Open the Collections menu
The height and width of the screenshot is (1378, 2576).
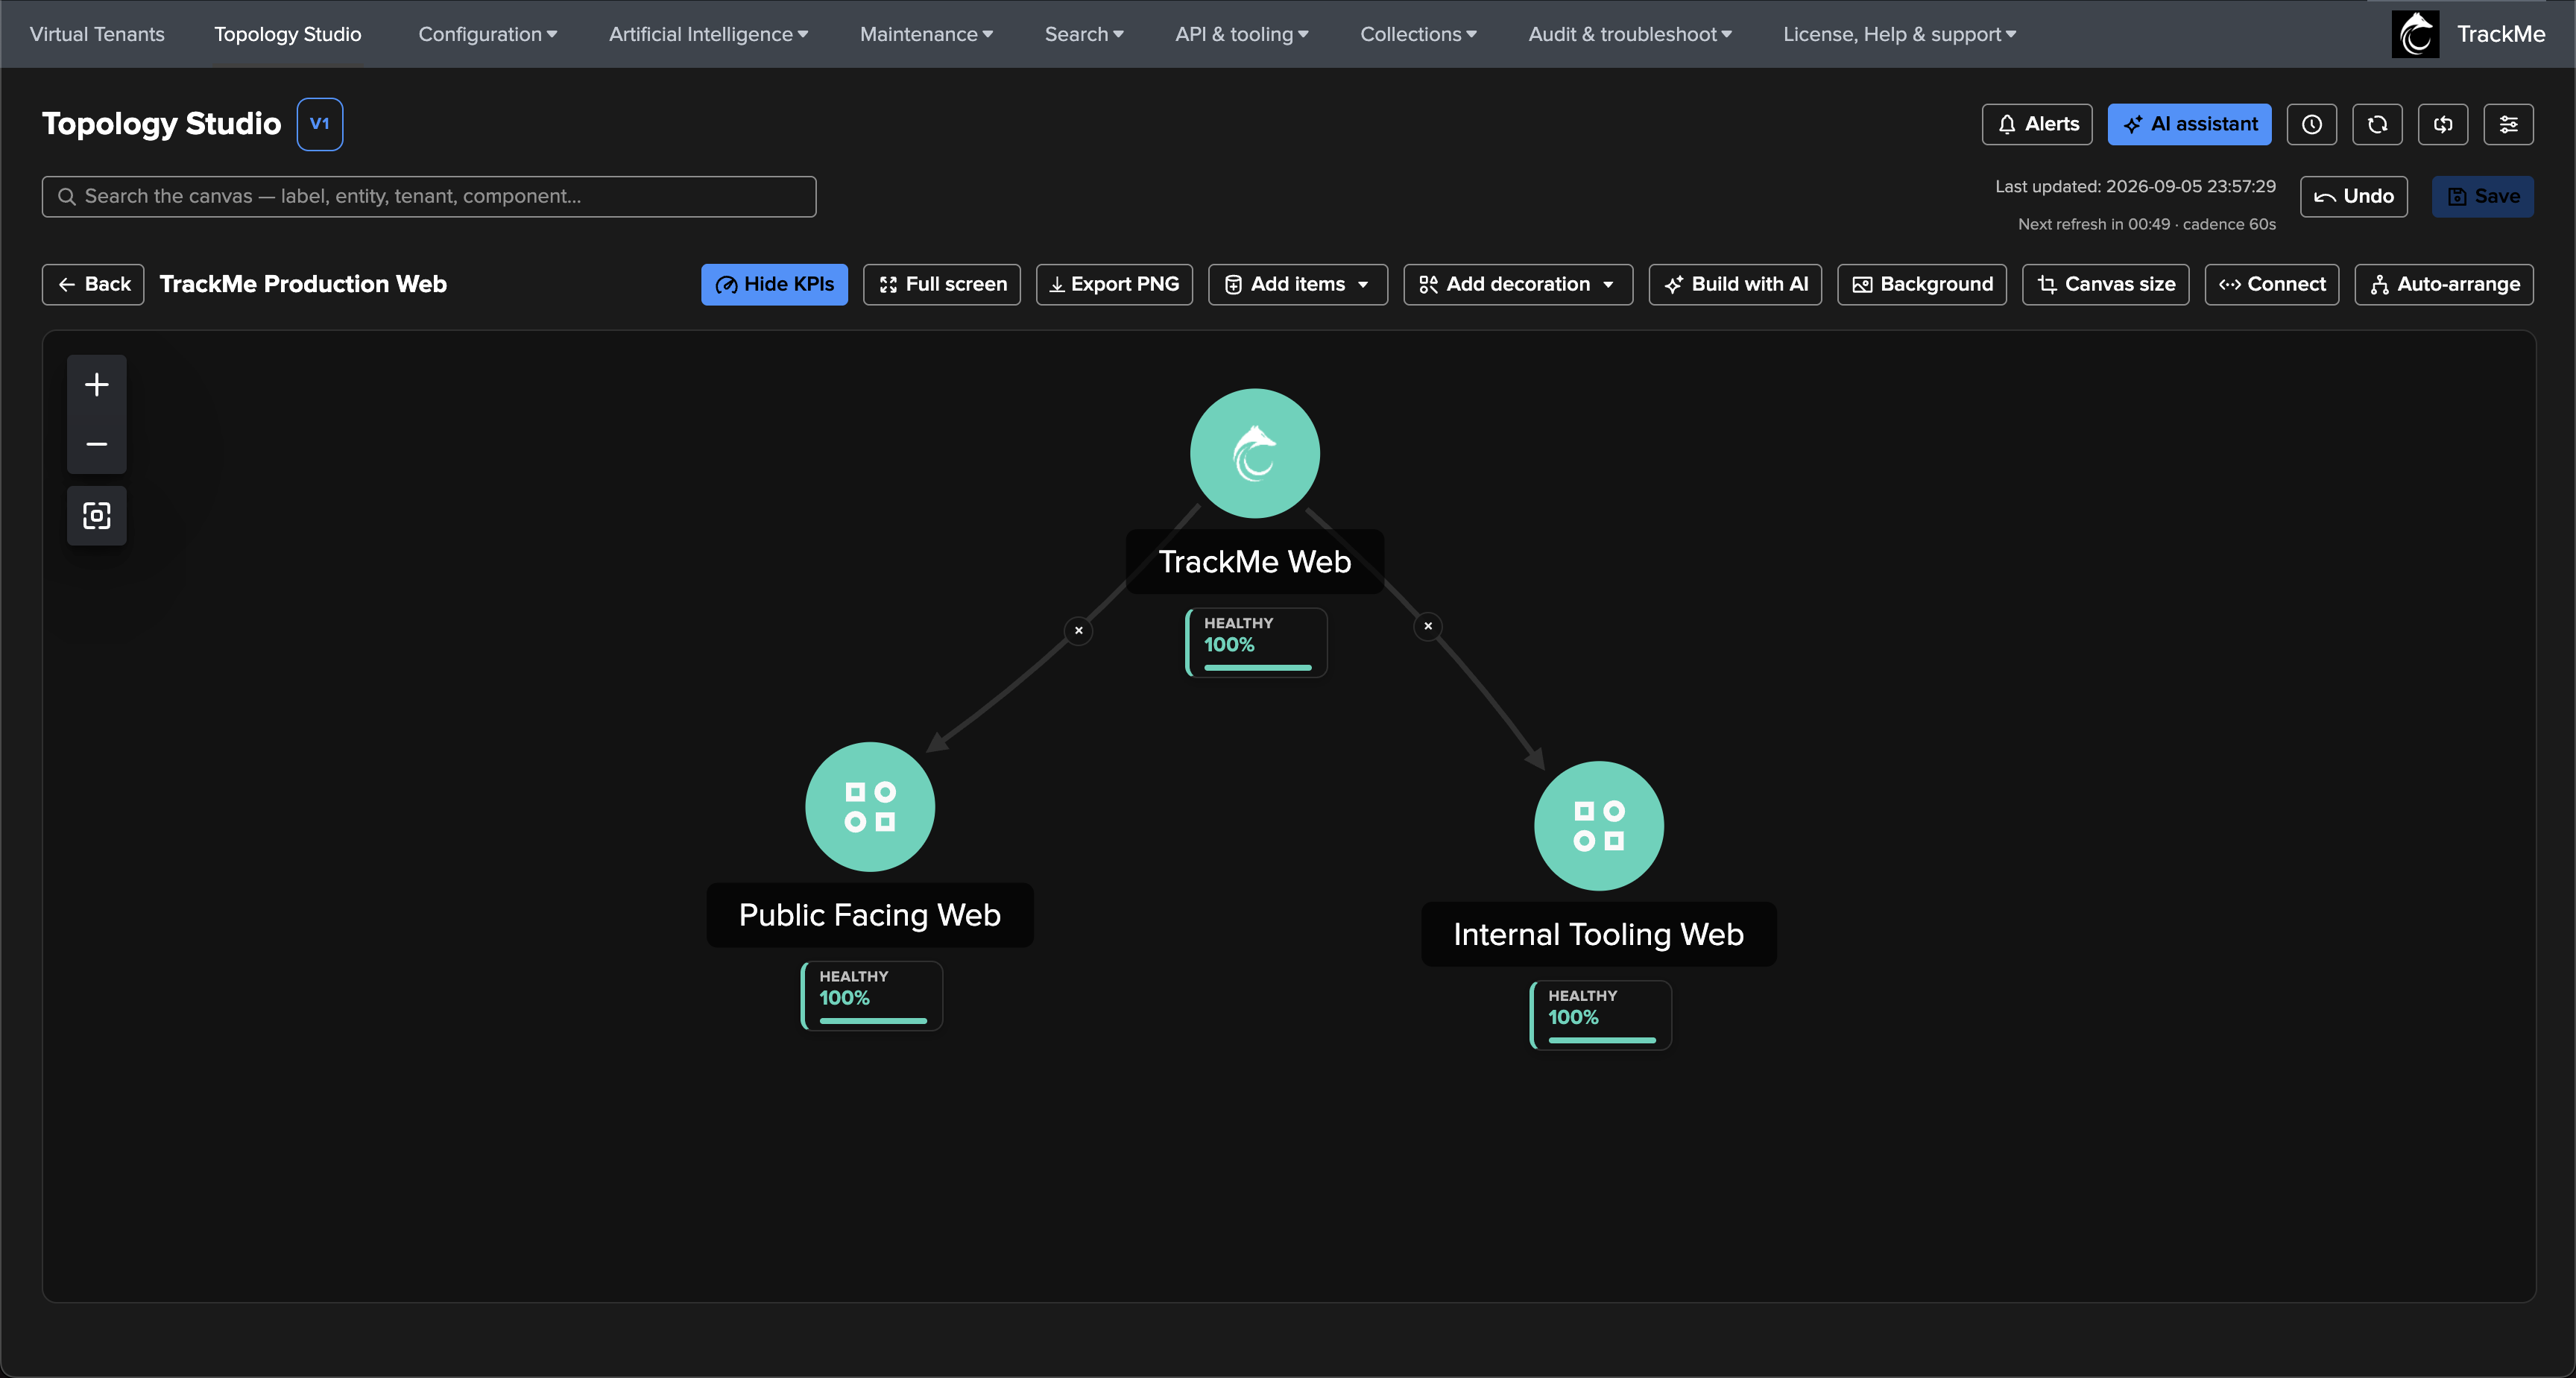[x=1418, y=34]
